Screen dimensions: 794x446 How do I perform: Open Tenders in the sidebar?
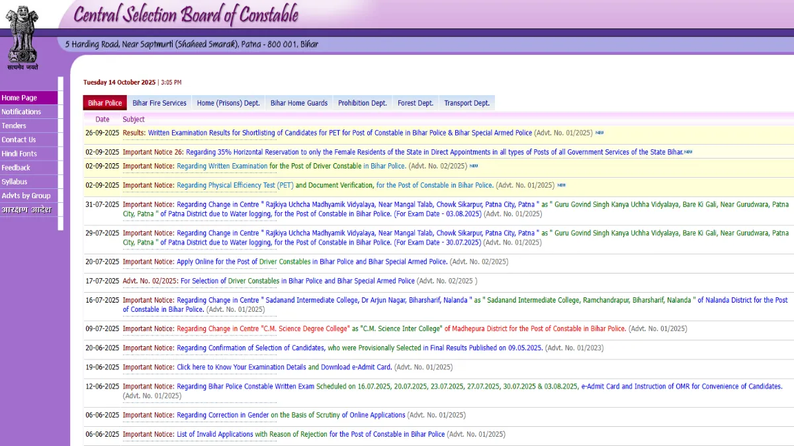click(x=28, y=126)
